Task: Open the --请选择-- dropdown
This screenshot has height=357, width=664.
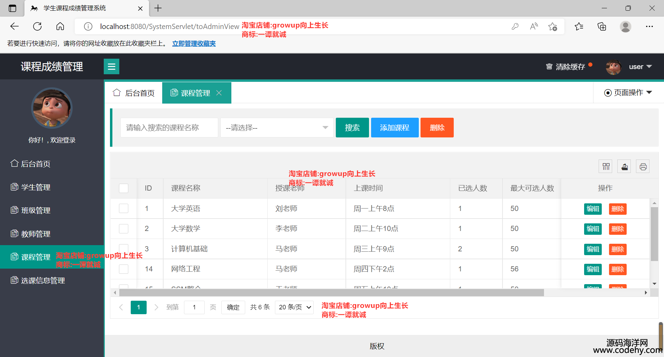Action: click(x=277, y=128)
